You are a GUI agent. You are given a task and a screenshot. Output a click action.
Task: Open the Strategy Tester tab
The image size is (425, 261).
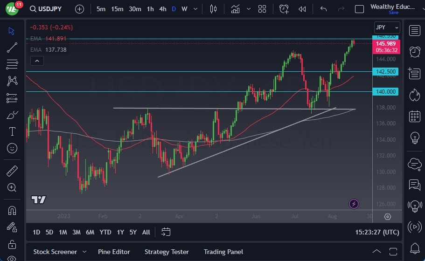(x=167, y=252)
